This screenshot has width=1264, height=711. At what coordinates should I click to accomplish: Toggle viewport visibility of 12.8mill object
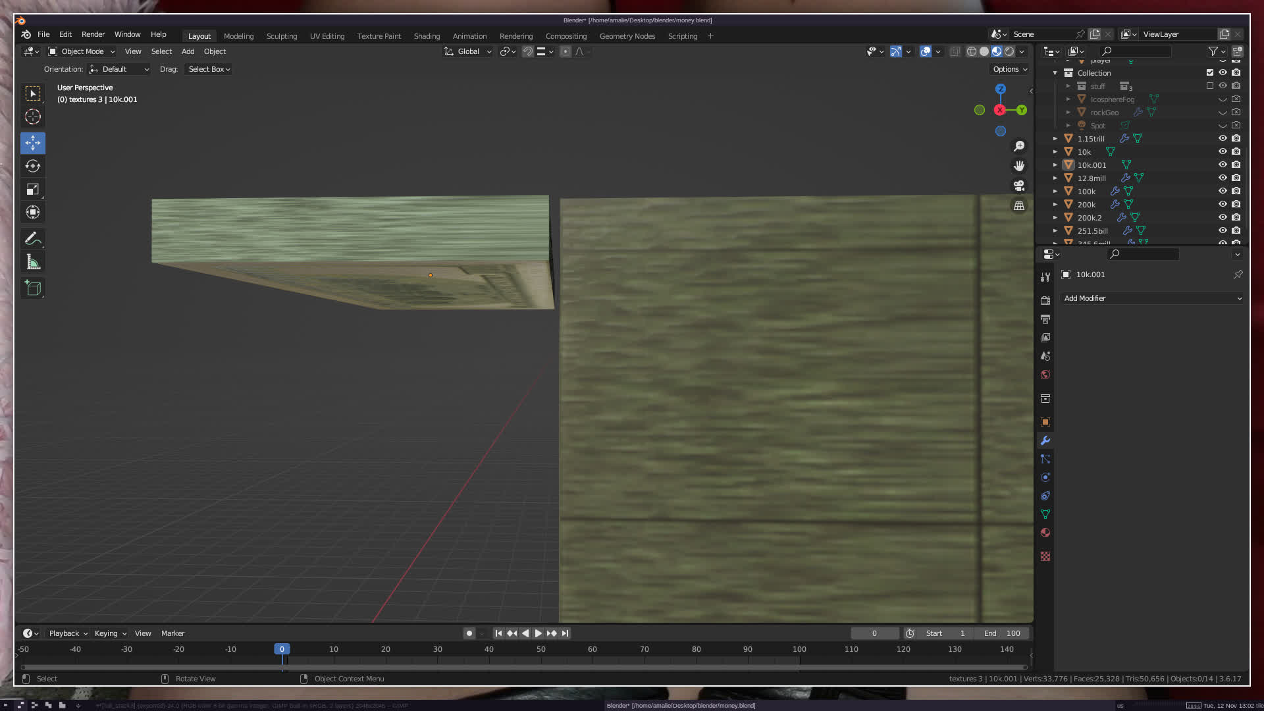1223,178
